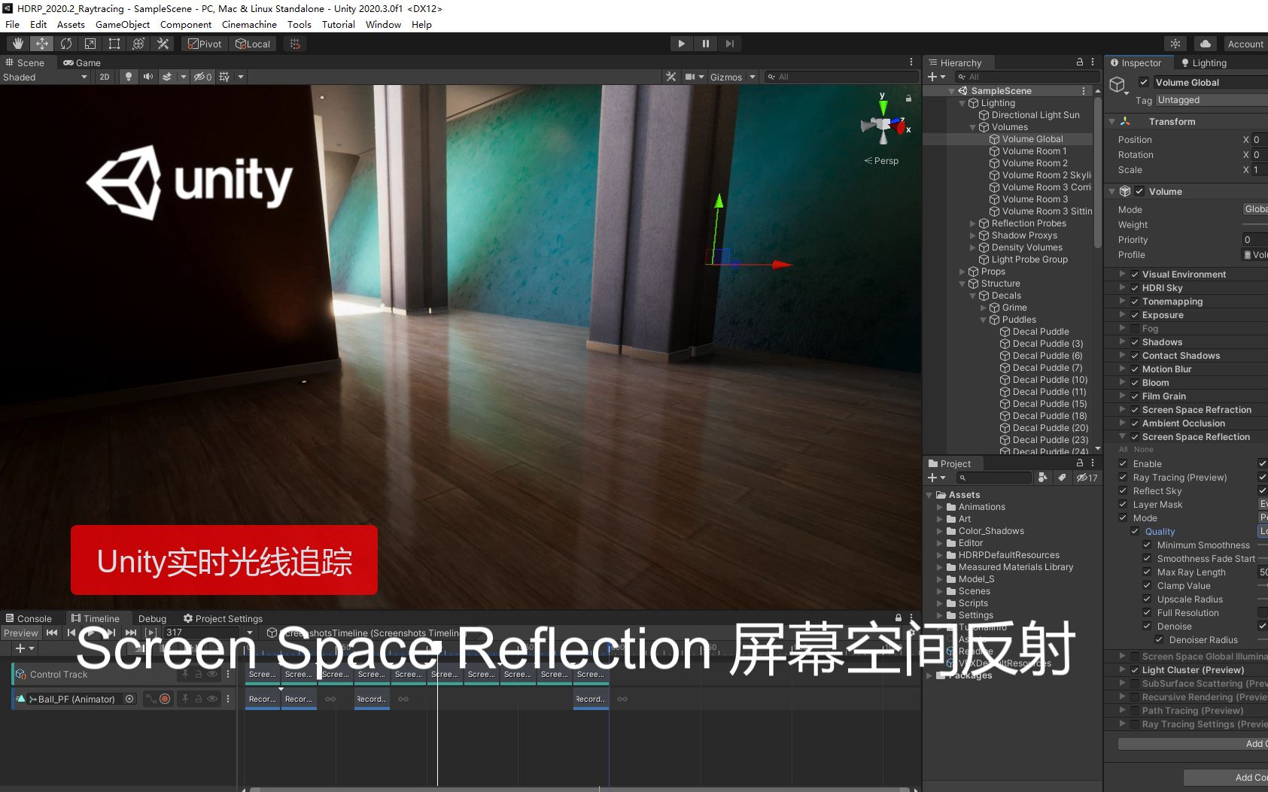The width and height of the screenshot is (1268, 792).
Task: Toggle the Tonemapping override checkbox
Action: pyautogui.click(x=1135, y=302)
